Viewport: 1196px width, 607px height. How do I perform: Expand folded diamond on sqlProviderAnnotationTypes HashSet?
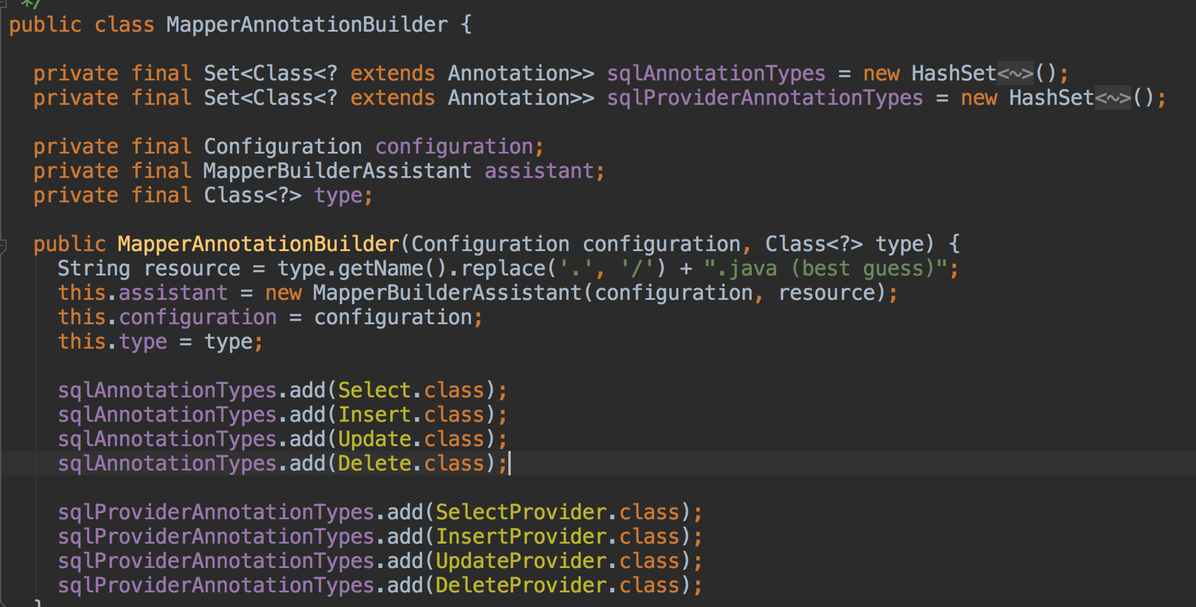(x=1113, y=98)
